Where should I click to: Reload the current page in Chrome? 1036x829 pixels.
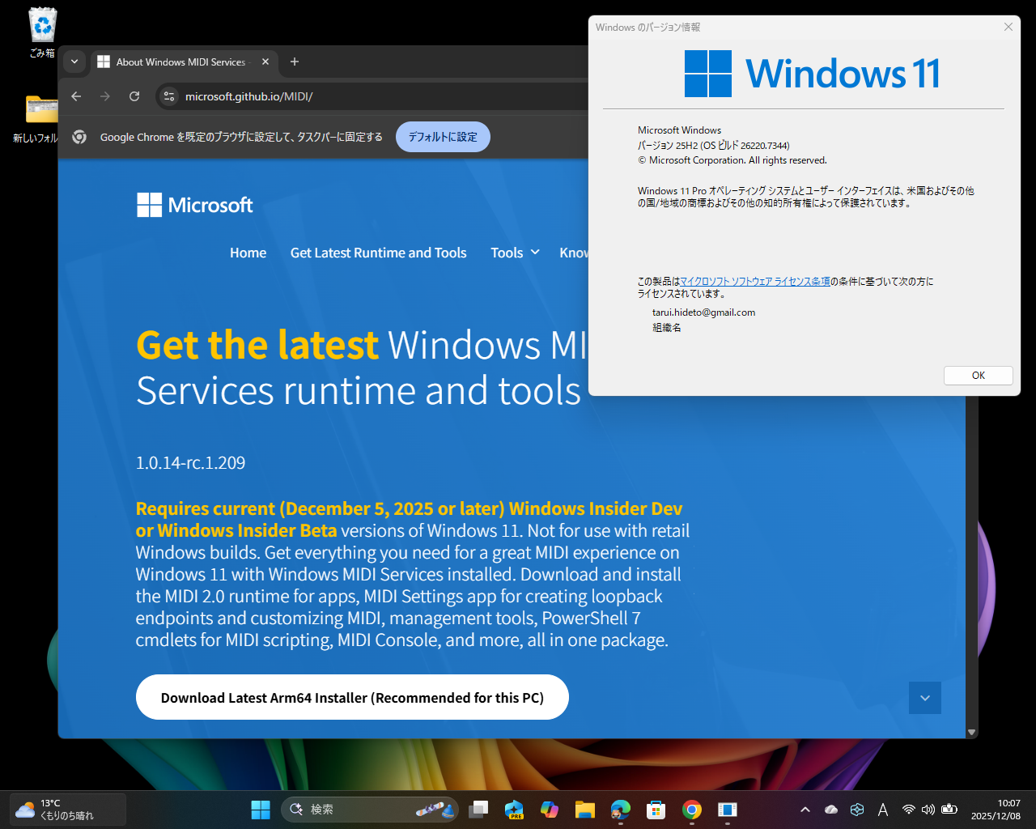(x=134, y=96)
